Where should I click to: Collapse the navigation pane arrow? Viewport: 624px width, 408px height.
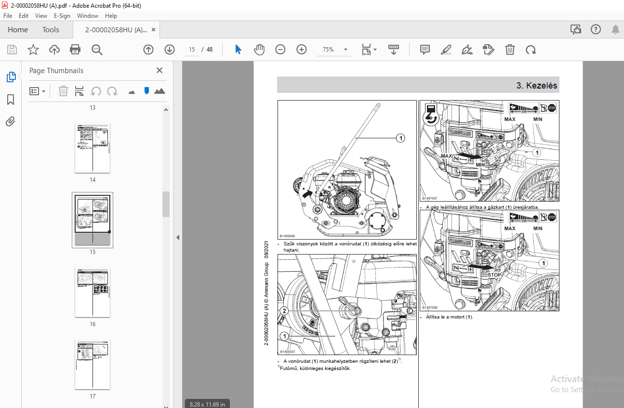177,237
